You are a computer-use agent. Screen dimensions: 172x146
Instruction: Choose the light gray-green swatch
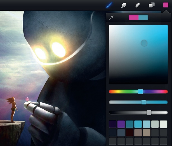(155, 124)
